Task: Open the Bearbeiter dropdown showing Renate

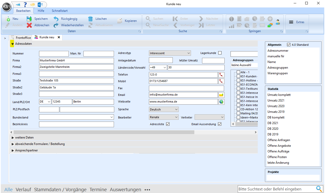Action: (164, 117)
